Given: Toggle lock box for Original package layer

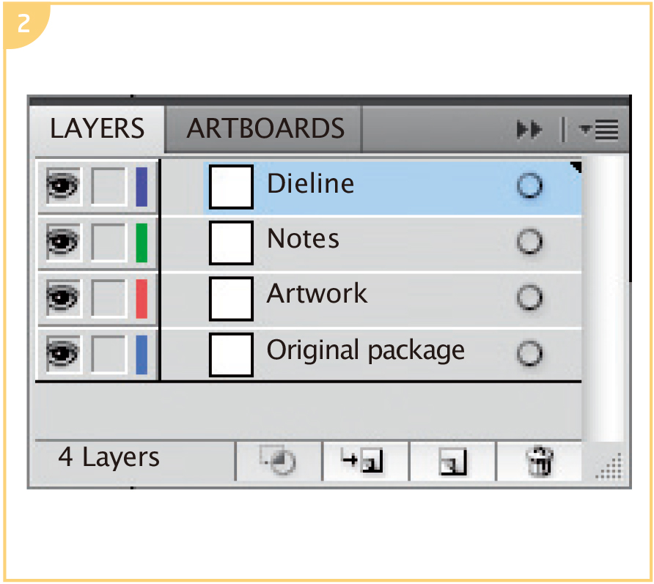Looking at the screenshot, I should (x=109, y=354).
